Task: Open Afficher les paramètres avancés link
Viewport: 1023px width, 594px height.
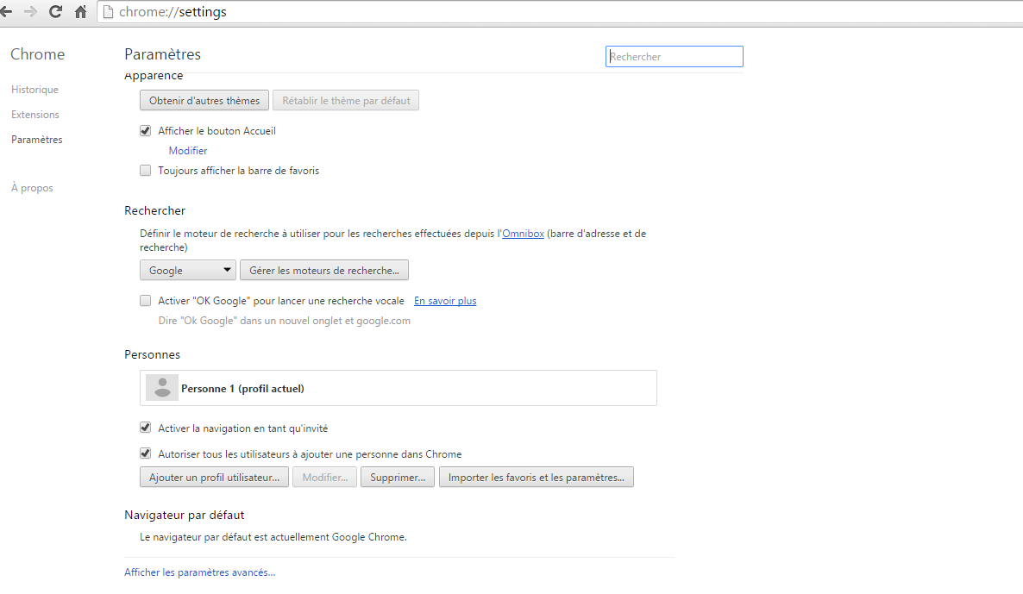Action: 199,572
